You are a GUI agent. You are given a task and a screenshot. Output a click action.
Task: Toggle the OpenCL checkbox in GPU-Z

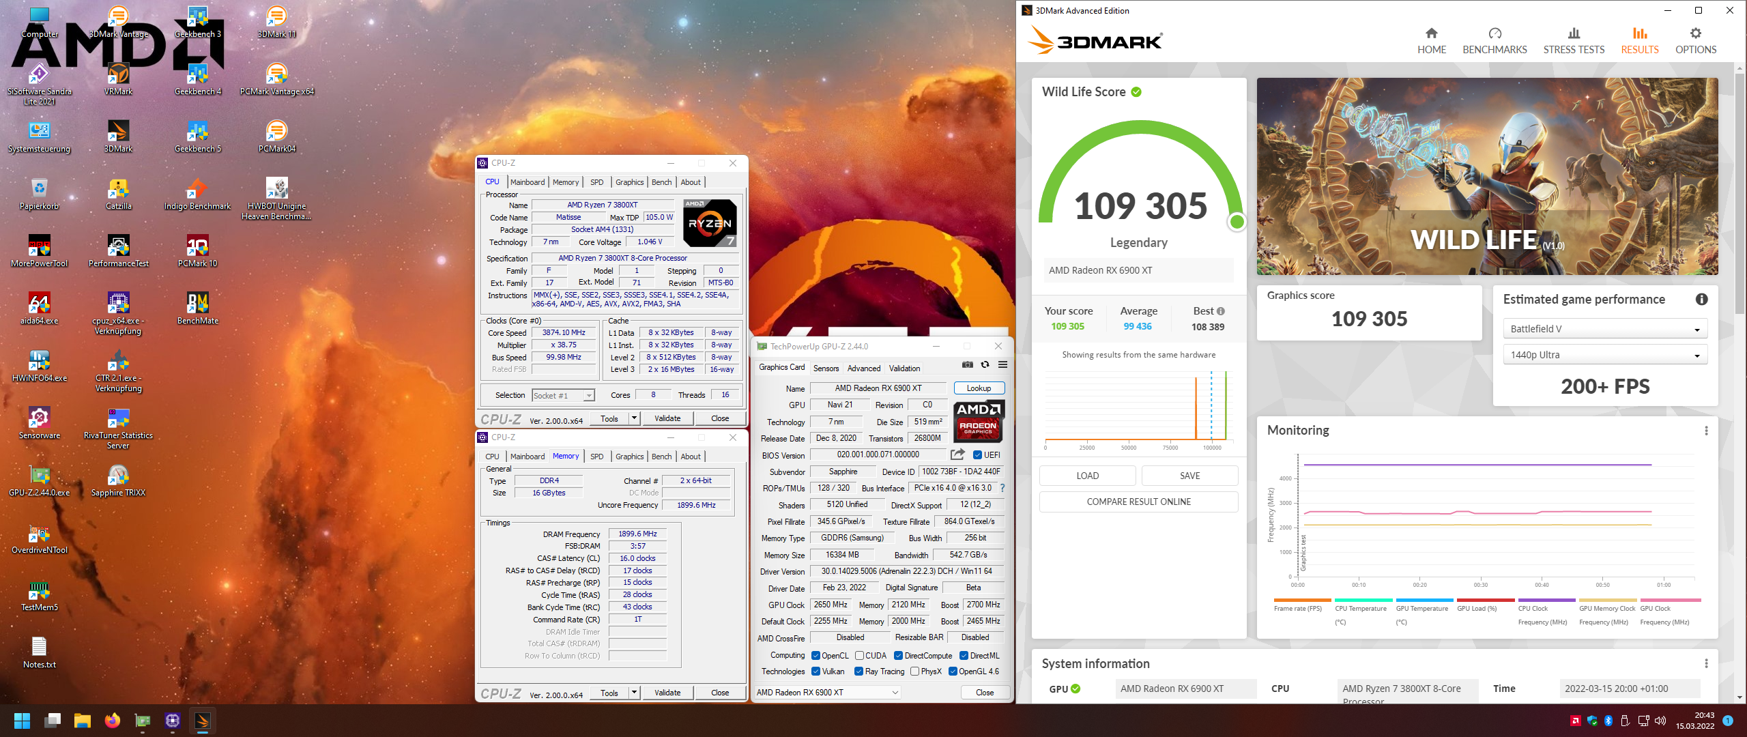815,656
